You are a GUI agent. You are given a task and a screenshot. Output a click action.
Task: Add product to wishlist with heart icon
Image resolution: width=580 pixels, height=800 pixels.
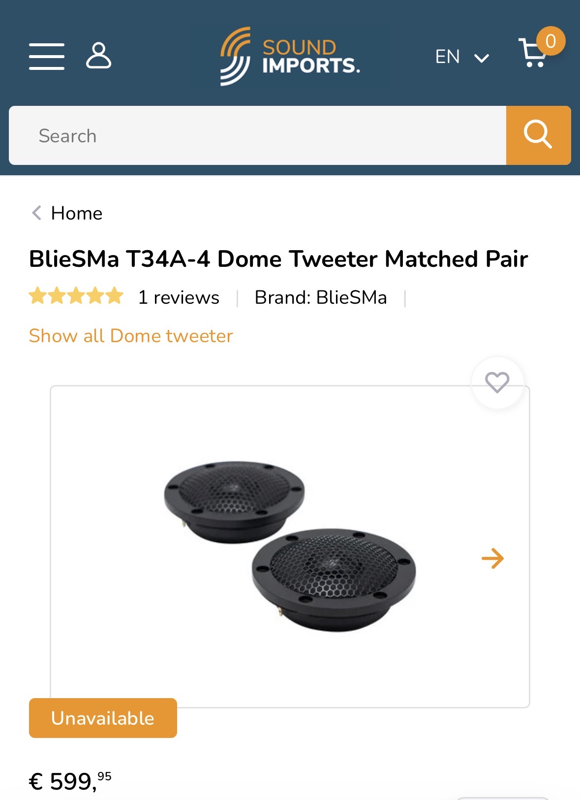coord(497,382)
